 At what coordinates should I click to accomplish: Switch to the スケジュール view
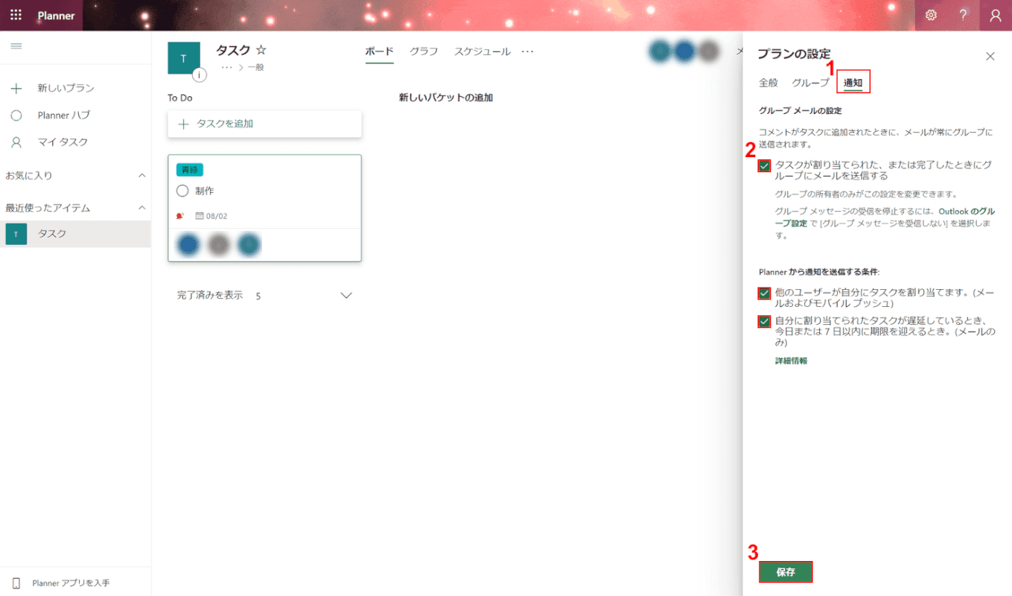(483, 51)
